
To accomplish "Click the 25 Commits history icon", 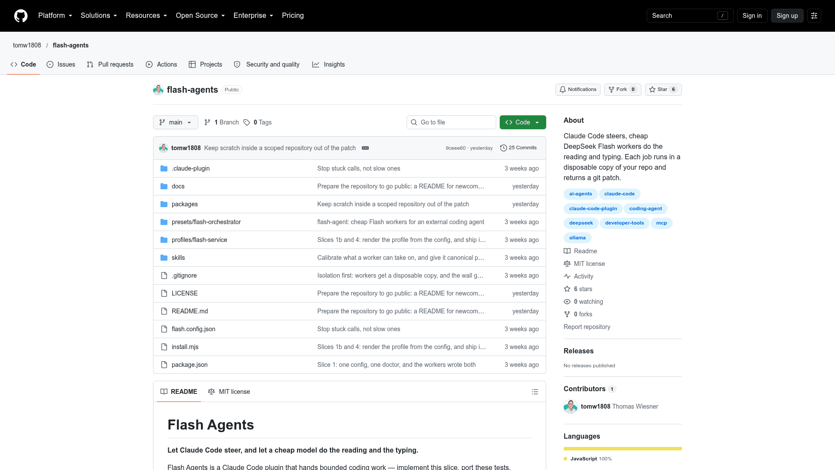I will 504,148.
